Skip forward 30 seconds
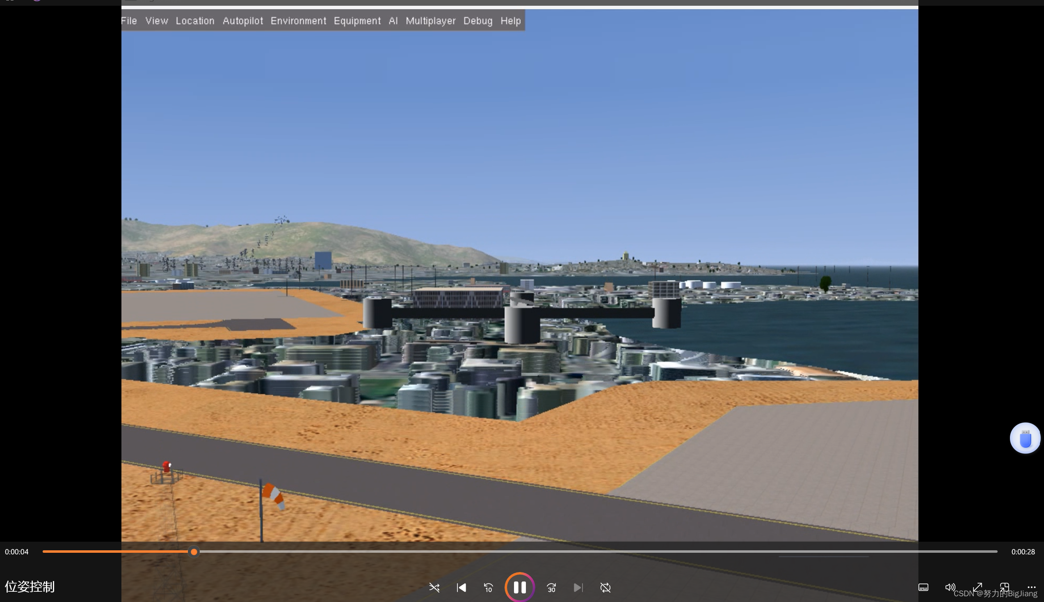1044x602 pixels. coord(551,588)
